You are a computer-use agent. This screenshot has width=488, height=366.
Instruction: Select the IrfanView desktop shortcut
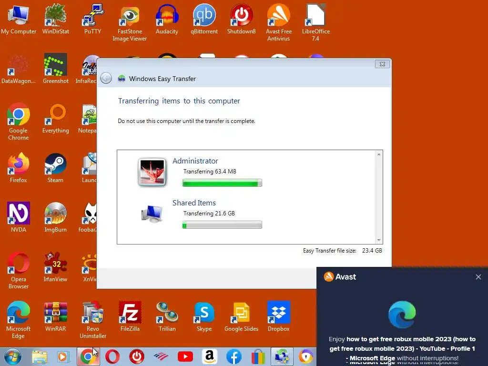click(55, 267)
